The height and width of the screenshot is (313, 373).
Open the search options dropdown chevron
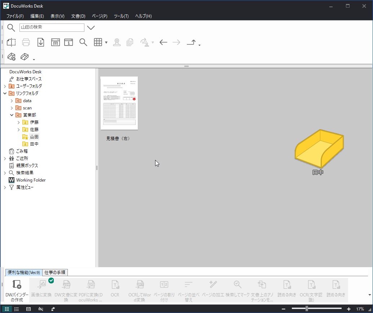(91, 27)
